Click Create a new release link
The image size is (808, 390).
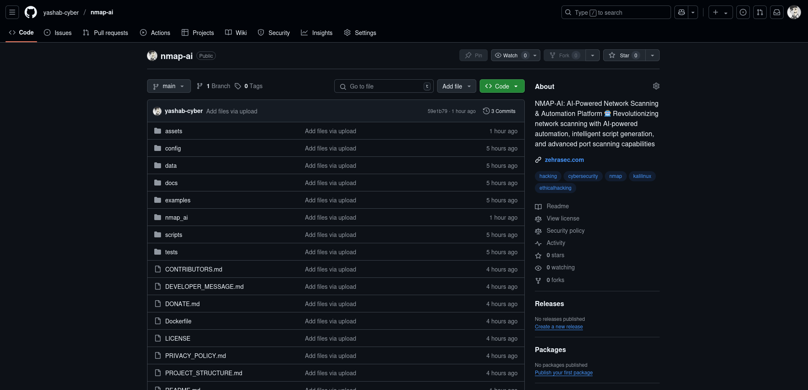pos(558,327)
